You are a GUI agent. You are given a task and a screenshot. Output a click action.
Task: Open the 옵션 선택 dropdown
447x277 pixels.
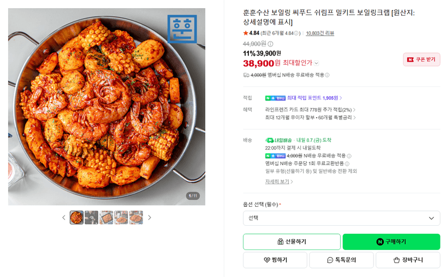pyautogui.click(x=342, y=218)
